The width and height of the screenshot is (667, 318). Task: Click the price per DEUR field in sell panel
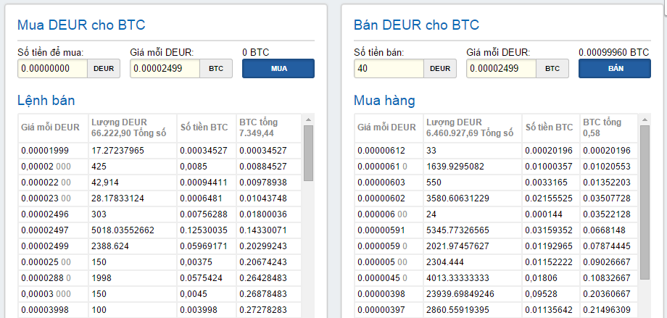[501, 68]
